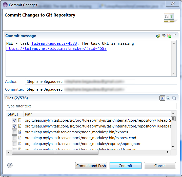Select the repository/TuleapRe... file path row
Viewport: 182px width, 177px height.
(x=98, y=120)
